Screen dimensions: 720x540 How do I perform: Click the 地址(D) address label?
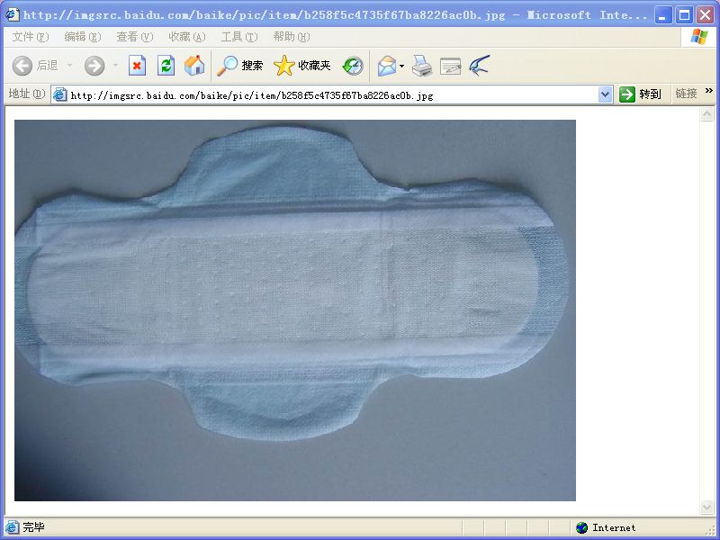pyautogui.click(x=27, y=94)
